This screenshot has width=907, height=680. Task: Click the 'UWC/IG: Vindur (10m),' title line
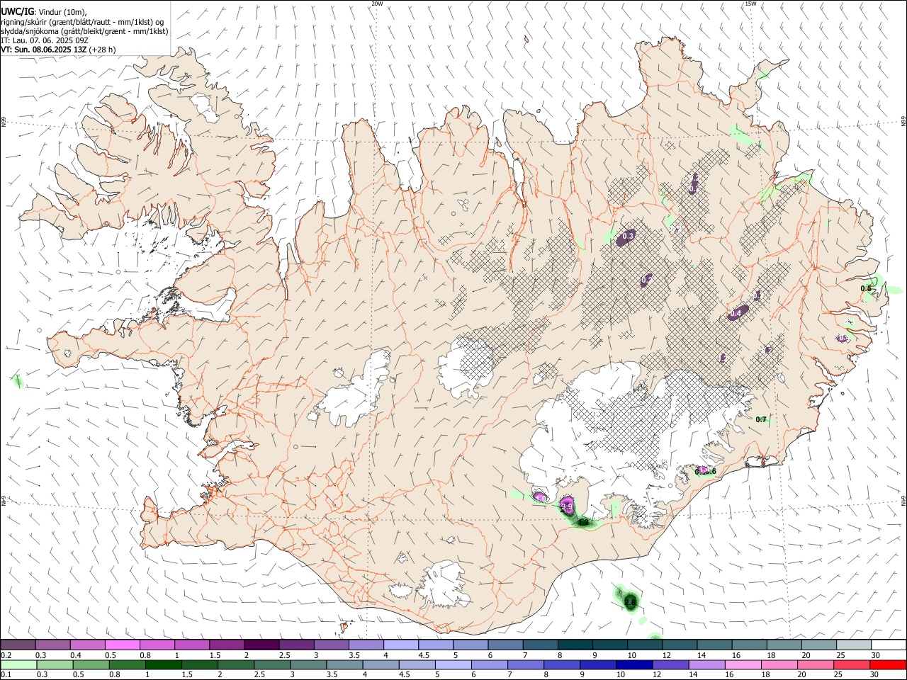[45, 11]
